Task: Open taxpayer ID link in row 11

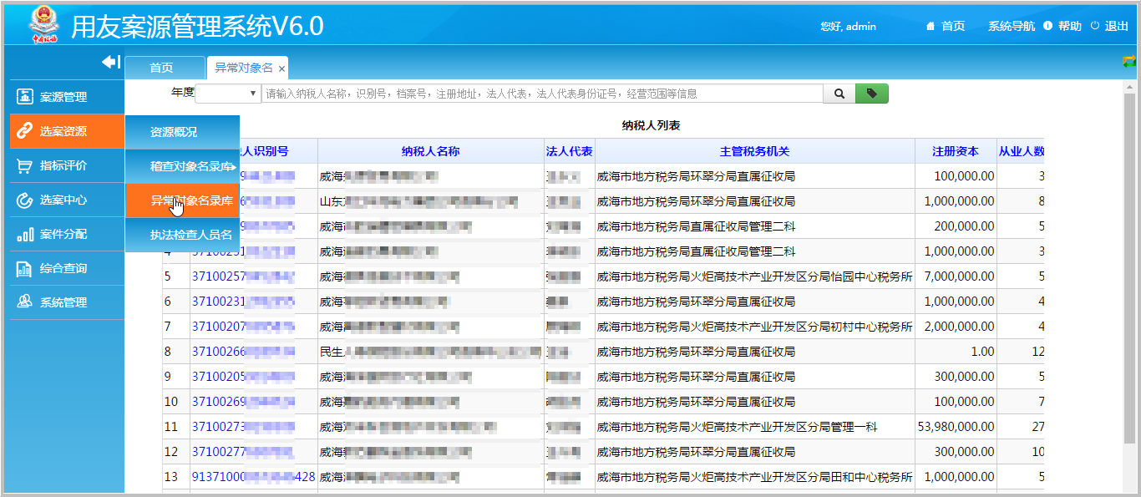Action: [x=243, y=427]
